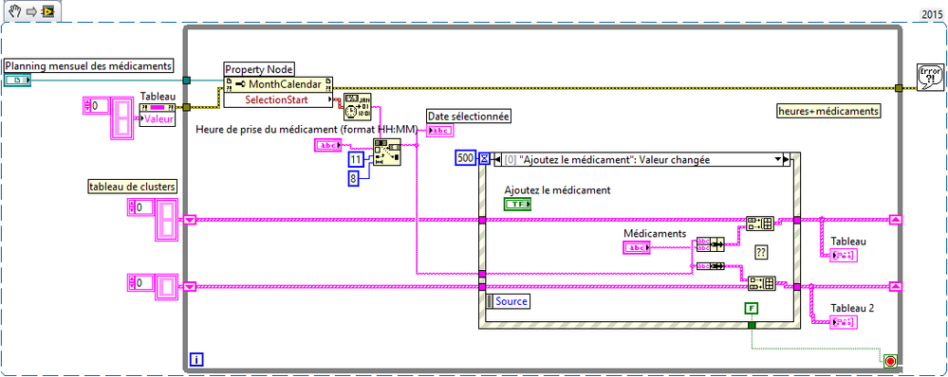Toggle the Ajoutez le médicament boolean terminal
This screenshot has height=377, width=948.
click(517, 206)
